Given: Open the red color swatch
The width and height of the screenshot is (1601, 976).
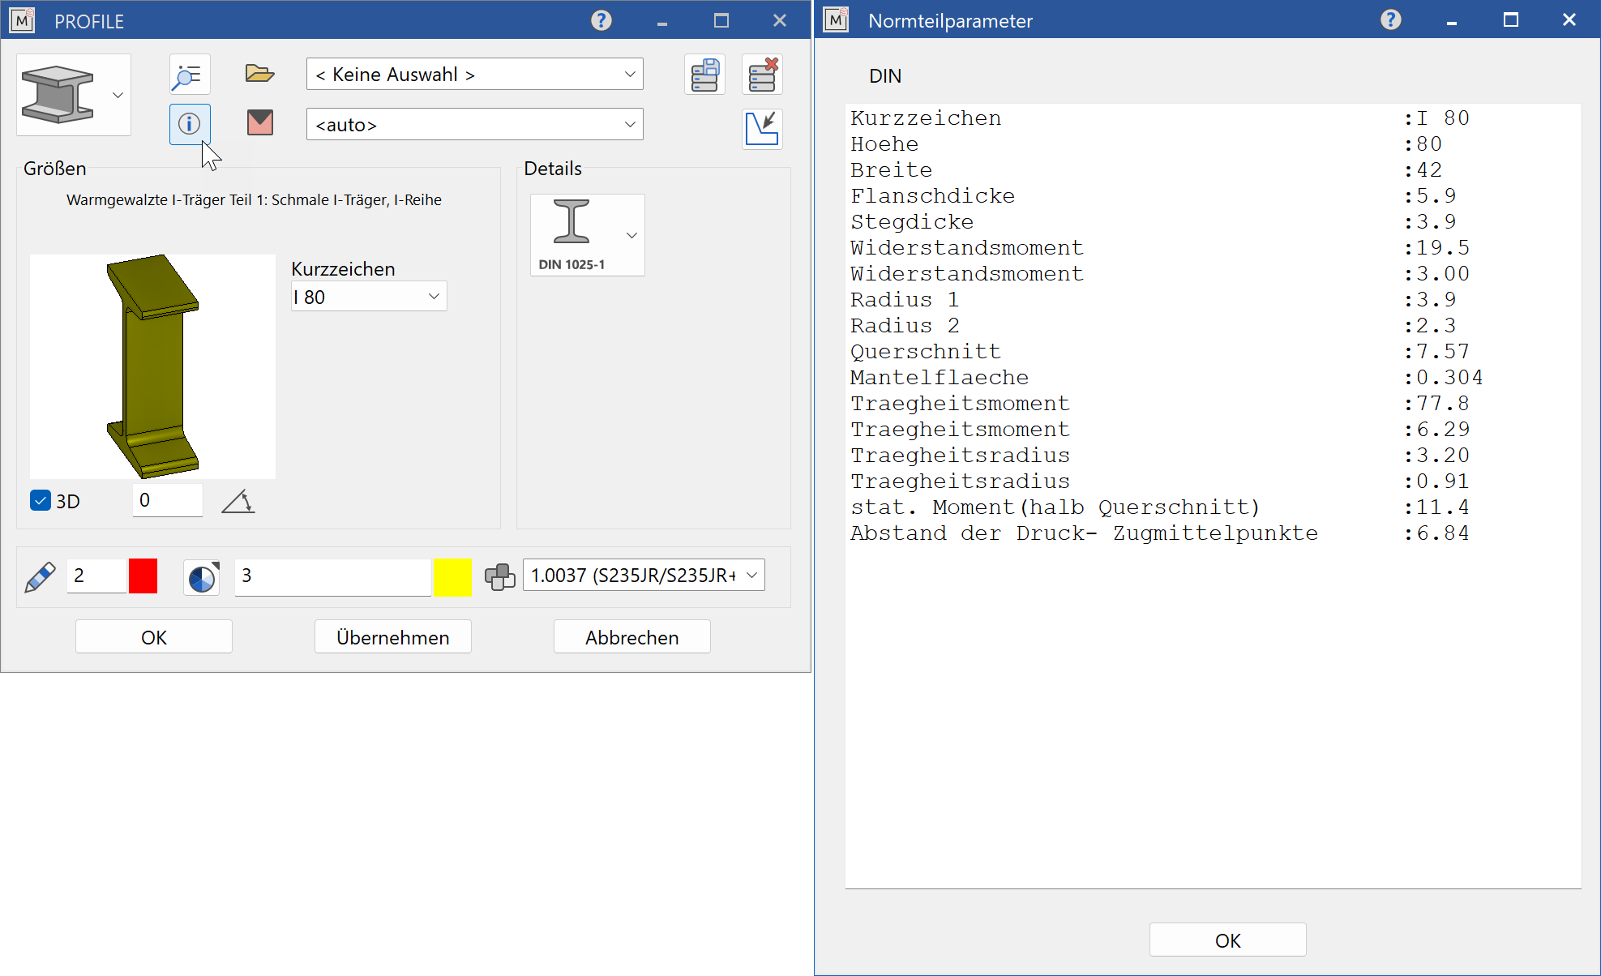Looking at the screenshot, I should click(143, 576).
